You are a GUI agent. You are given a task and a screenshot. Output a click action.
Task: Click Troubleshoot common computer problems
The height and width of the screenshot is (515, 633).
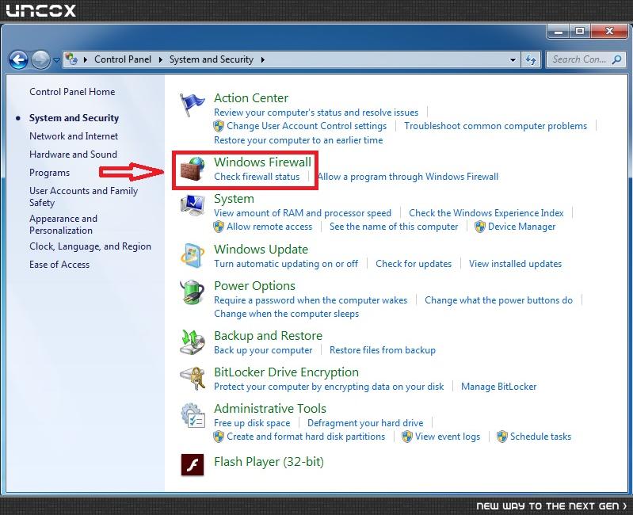coord(495,126)
